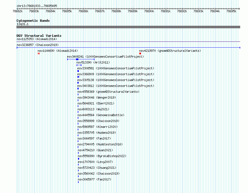Select nsv5646921 (Ebert2021) label
248x193 pixels.
(96, 103)
